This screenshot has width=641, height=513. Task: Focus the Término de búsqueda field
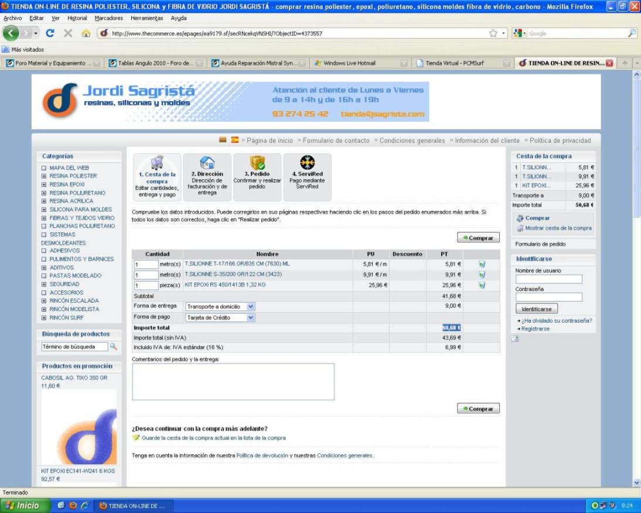[x=74, y=347]
